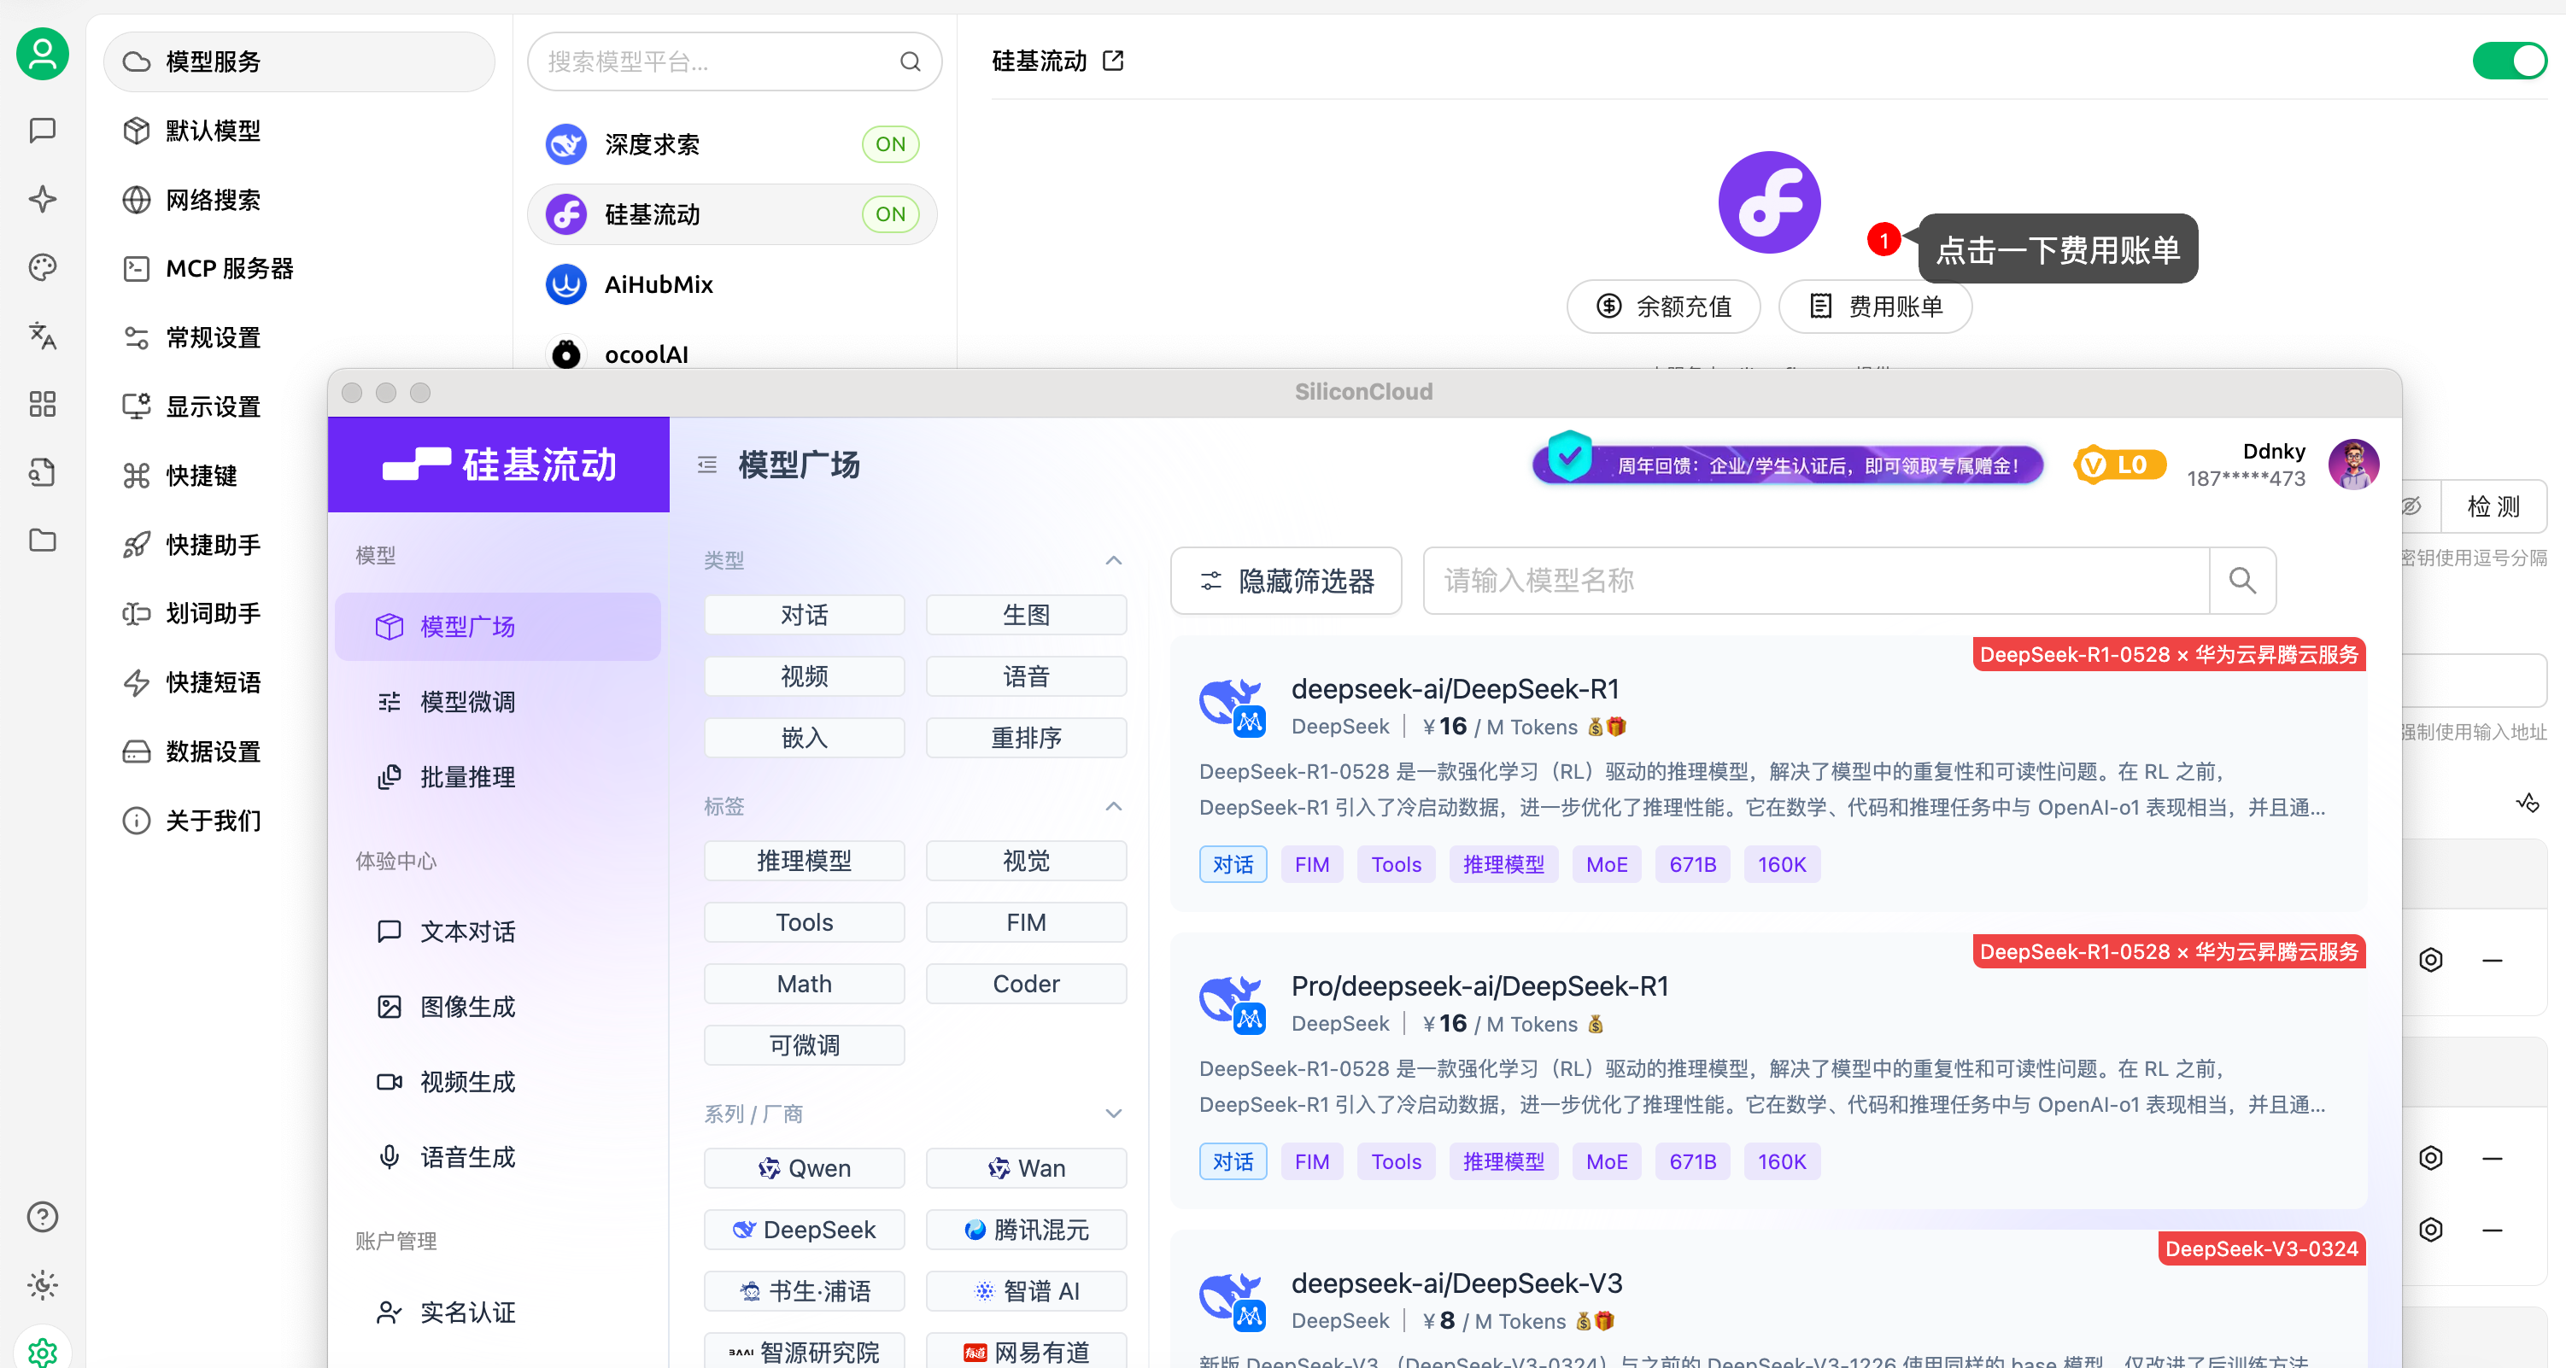
Task: Open 默认模型 settings menu
Action: coord(299,131)
